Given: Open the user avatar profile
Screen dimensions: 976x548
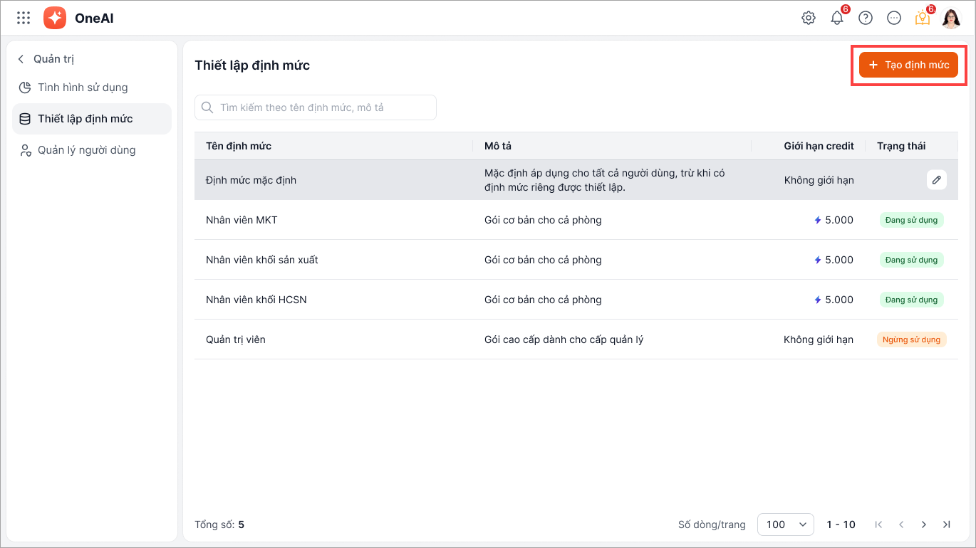Looking at the screenshot, I should (x=951, y=19).
